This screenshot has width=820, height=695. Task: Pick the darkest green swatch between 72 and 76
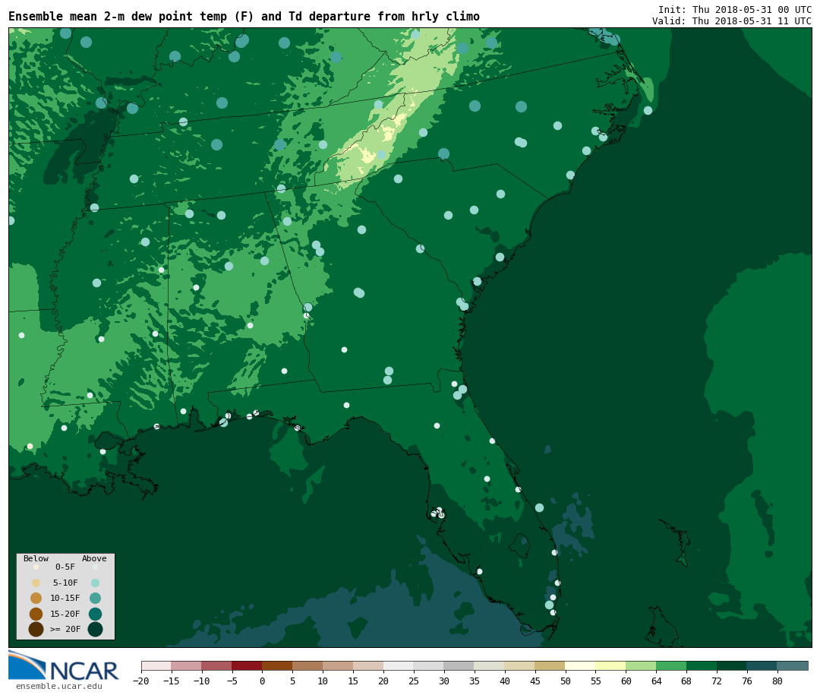tap(733, 665)
